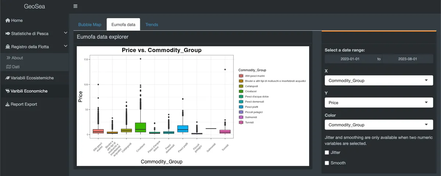
Task: Click the Salmonidi legend swatch
Action: 241,117
